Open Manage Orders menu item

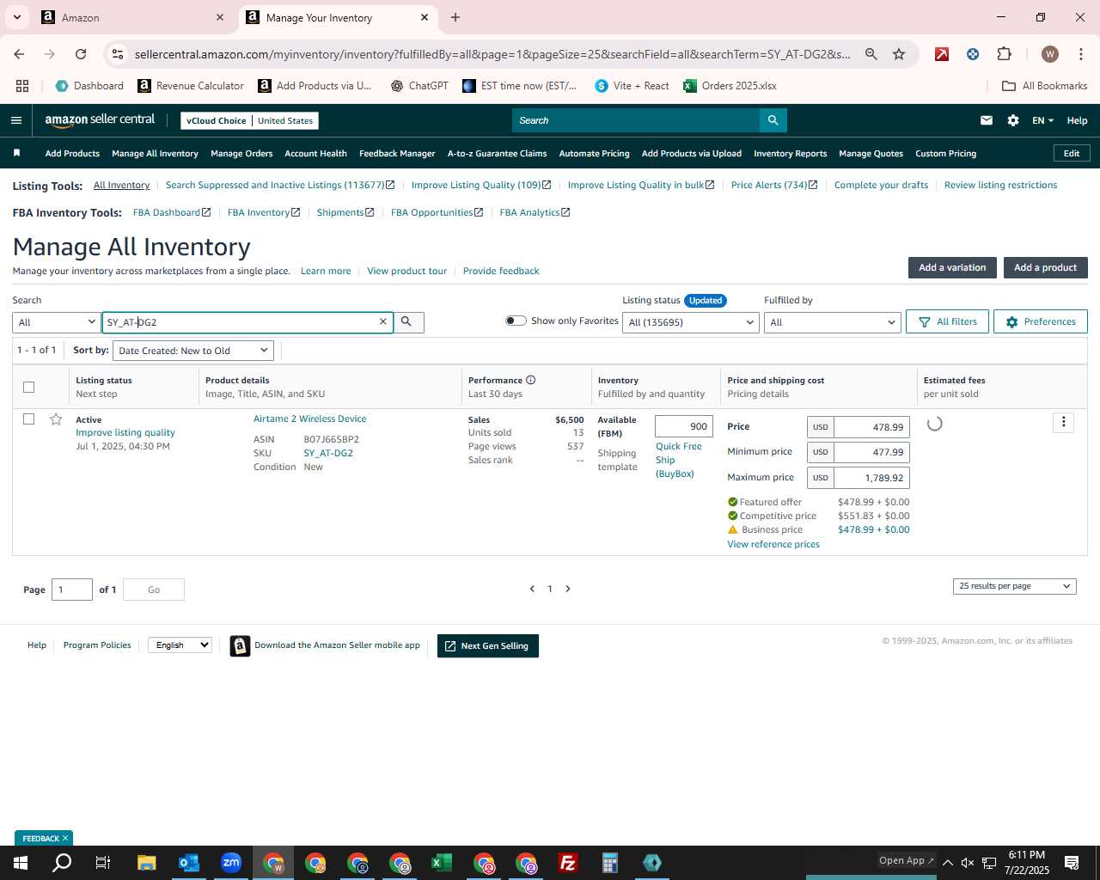click(241, 153)
